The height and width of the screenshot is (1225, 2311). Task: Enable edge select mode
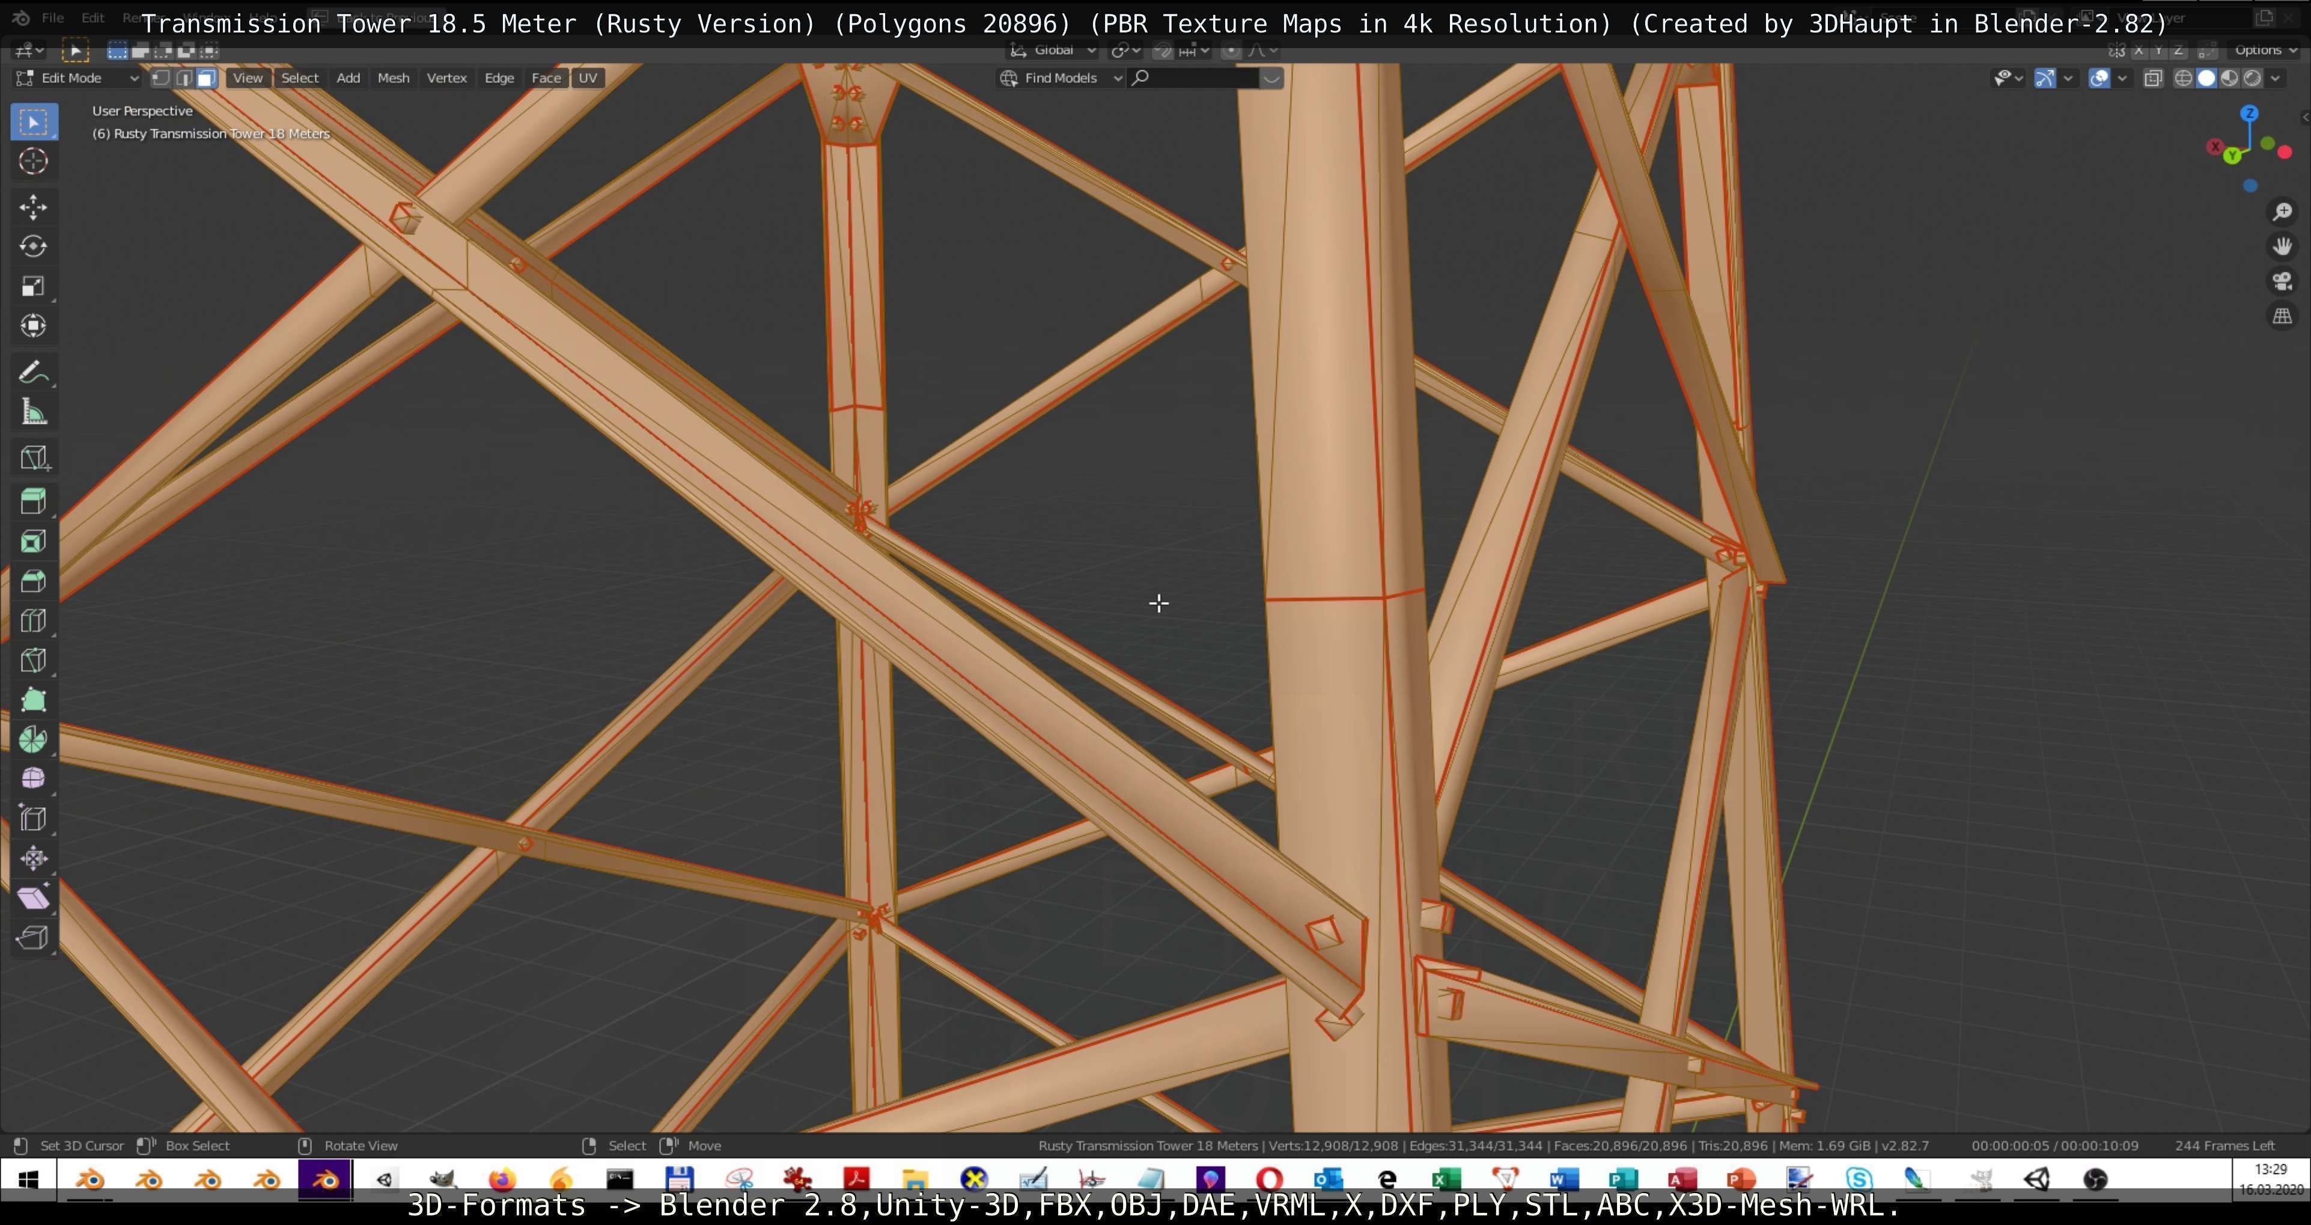184,78
